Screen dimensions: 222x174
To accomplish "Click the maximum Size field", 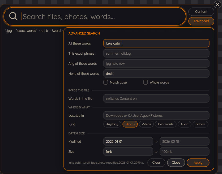I will tap(185, 151).
